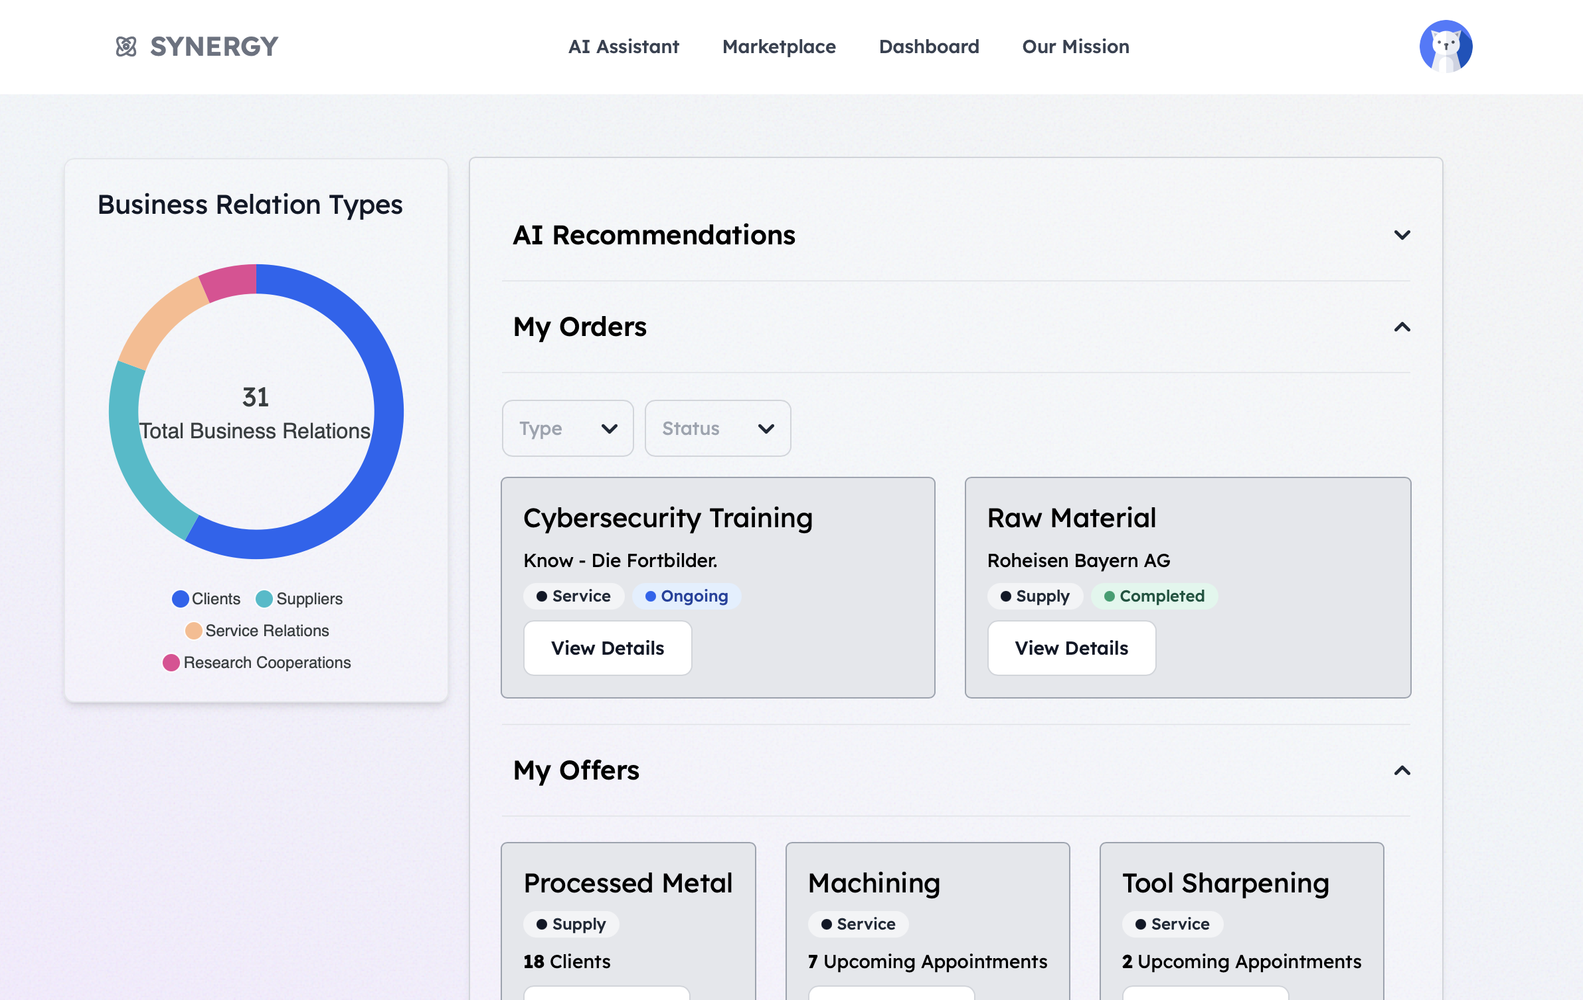Toggle Research Cooperations legend pink dot

171,663
